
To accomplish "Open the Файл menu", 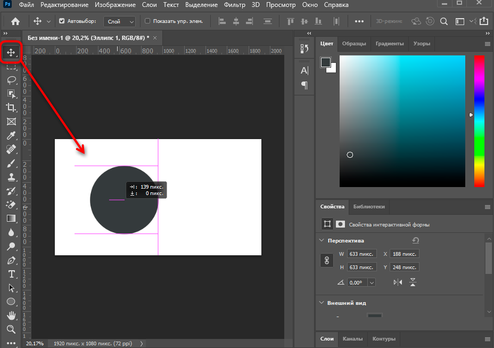I will tap(27, 5).
